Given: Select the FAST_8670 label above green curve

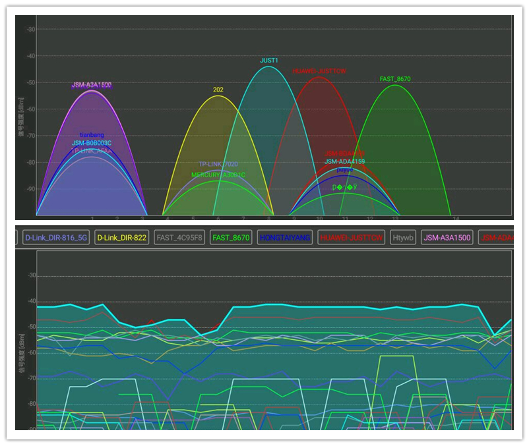Looking at the screenshot, I should pyautogui.click(x=395, y=79).
